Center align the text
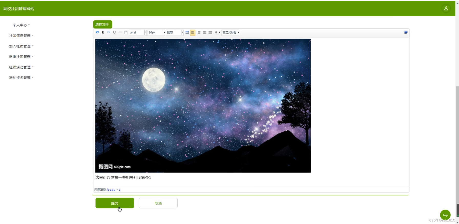The width and height of the screenshot is (459, 224). pos(204,32)
